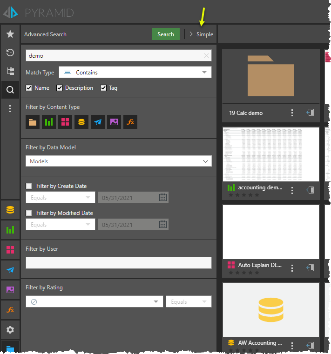Open Publish paper plane icon in sidebar
331x354 pixels.
point(10,269)
